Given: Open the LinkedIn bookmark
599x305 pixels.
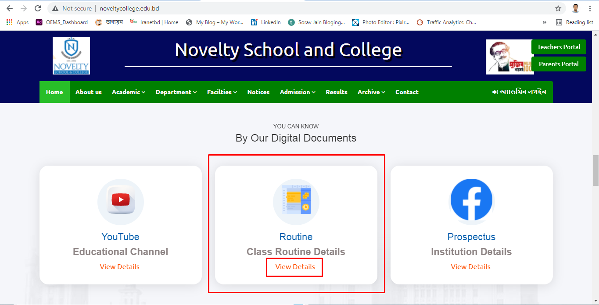Looking at the screenshot, I should pyautogui.click(x=266, y=22).
